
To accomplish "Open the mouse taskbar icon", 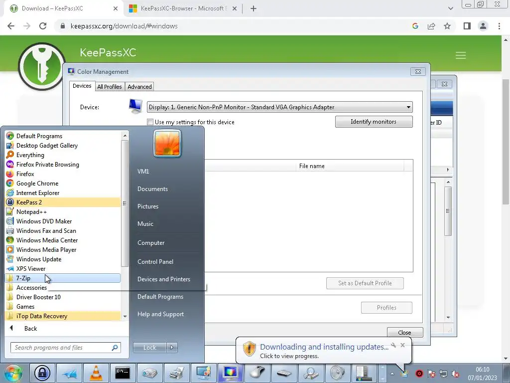I will click(257, 373).
